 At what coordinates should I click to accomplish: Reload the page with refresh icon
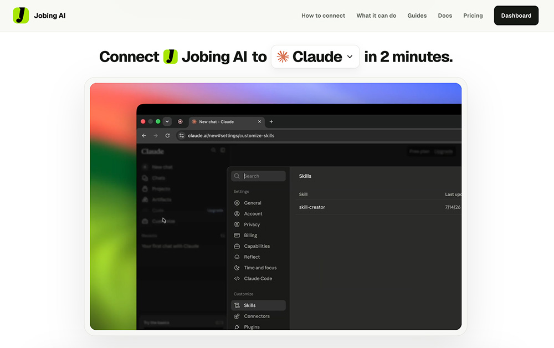pyautogui.click(x=167, y=136)
